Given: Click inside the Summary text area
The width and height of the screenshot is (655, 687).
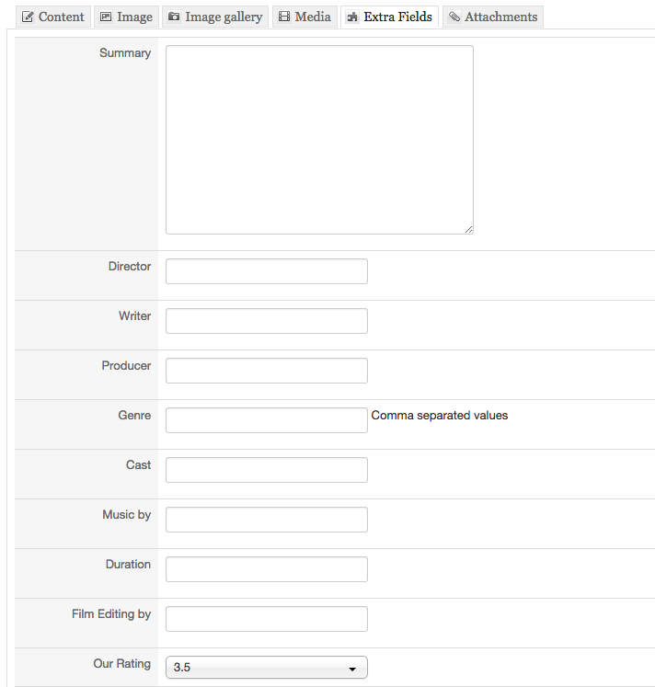Looking at the screenshot, I should point(319,140).
